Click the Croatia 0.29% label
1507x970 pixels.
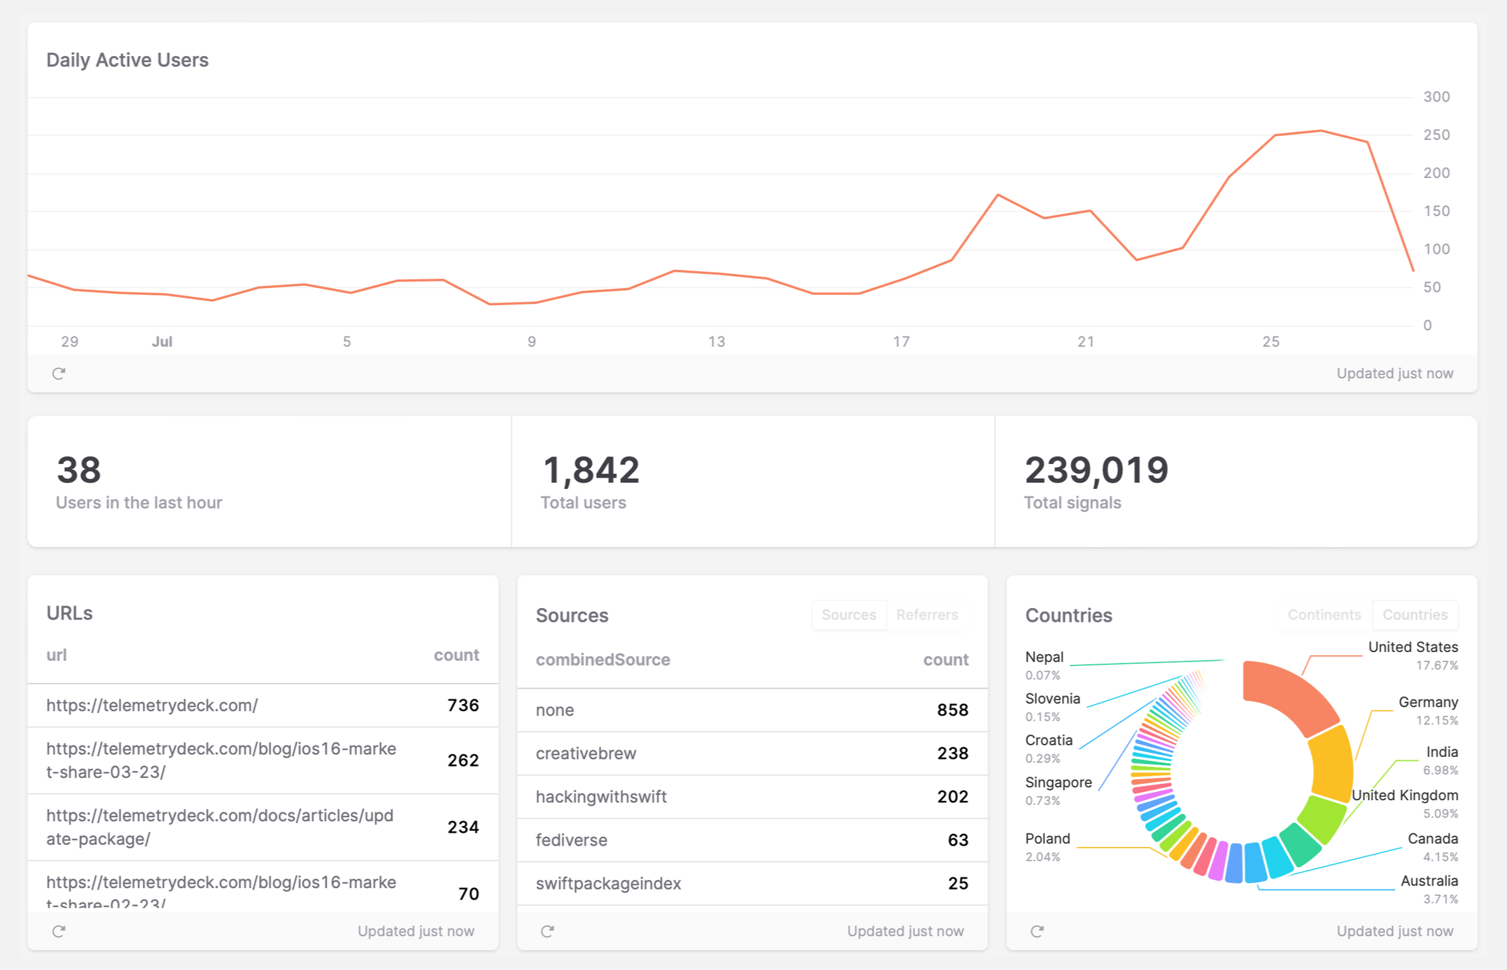(1048, 749)
